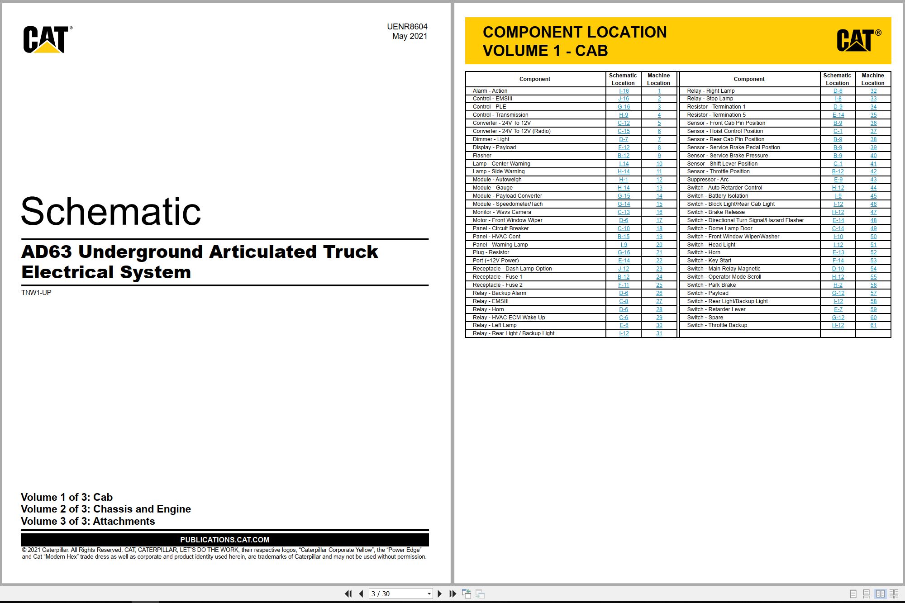Open schematic location I-10 for Front Window Wiper/Washer switch
The width and height of the screenshot is (905, 603).
pyautogui.click(x=838, y=237)
